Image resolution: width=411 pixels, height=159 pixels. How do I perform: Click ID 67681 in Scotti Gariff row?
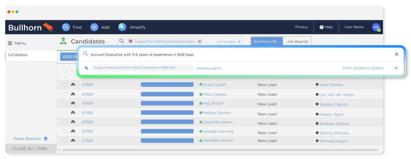(x=88, y=85)
